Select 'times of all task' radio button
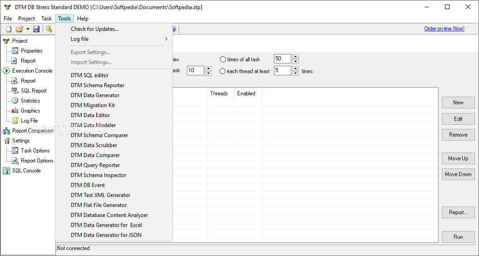This screenshot has height=256, width=479. coord(223,59)
